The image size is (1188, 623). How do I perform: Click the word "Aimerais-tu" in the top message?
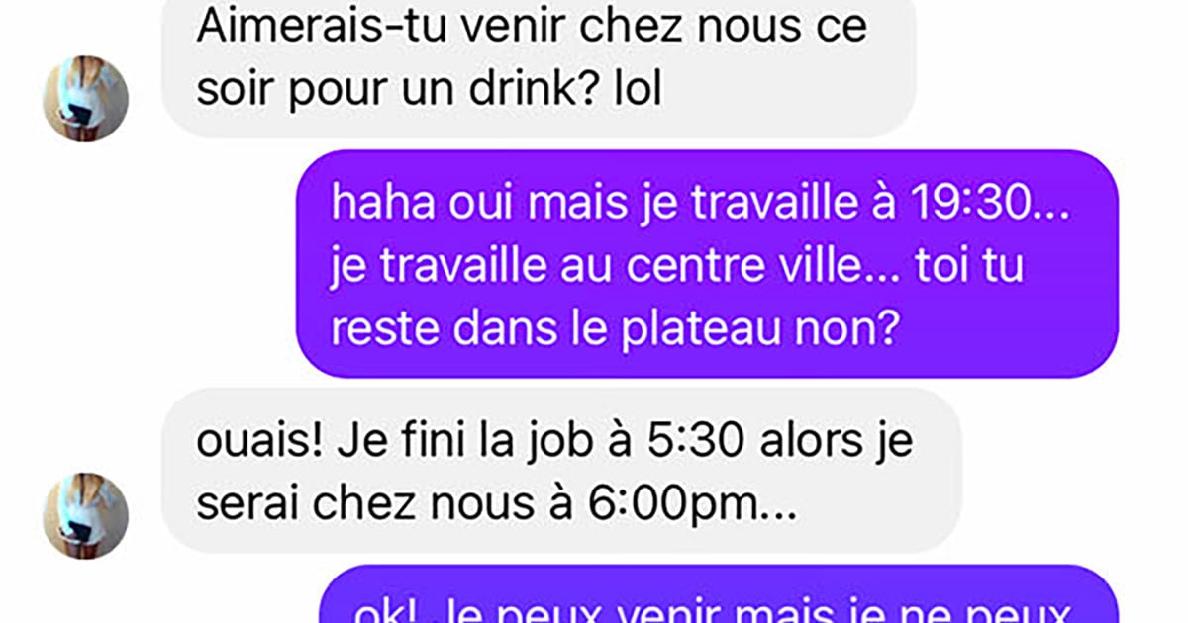point(295,27)
